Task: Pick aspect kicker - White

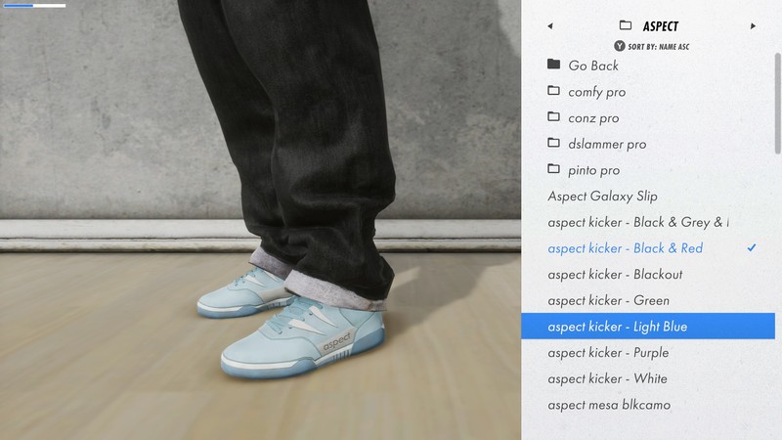Action: [x=607, y=378]
